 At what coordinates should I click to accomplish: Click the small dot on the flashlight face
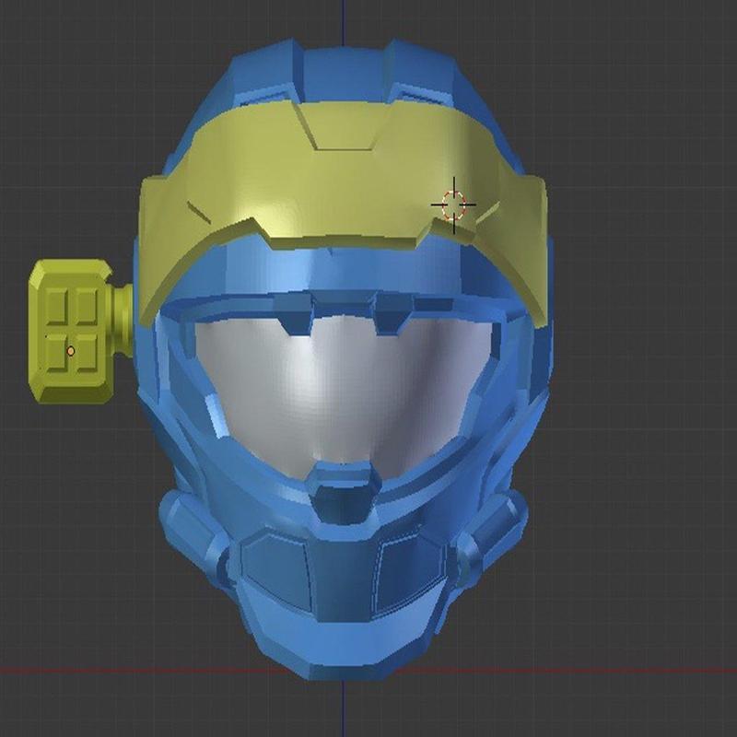tap(71, 350)
